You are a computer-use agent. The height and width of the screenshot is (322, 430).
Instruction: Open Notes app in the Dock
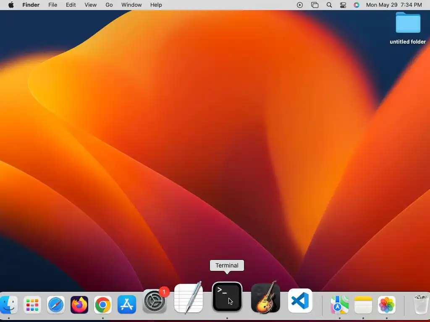coord(363,304)
